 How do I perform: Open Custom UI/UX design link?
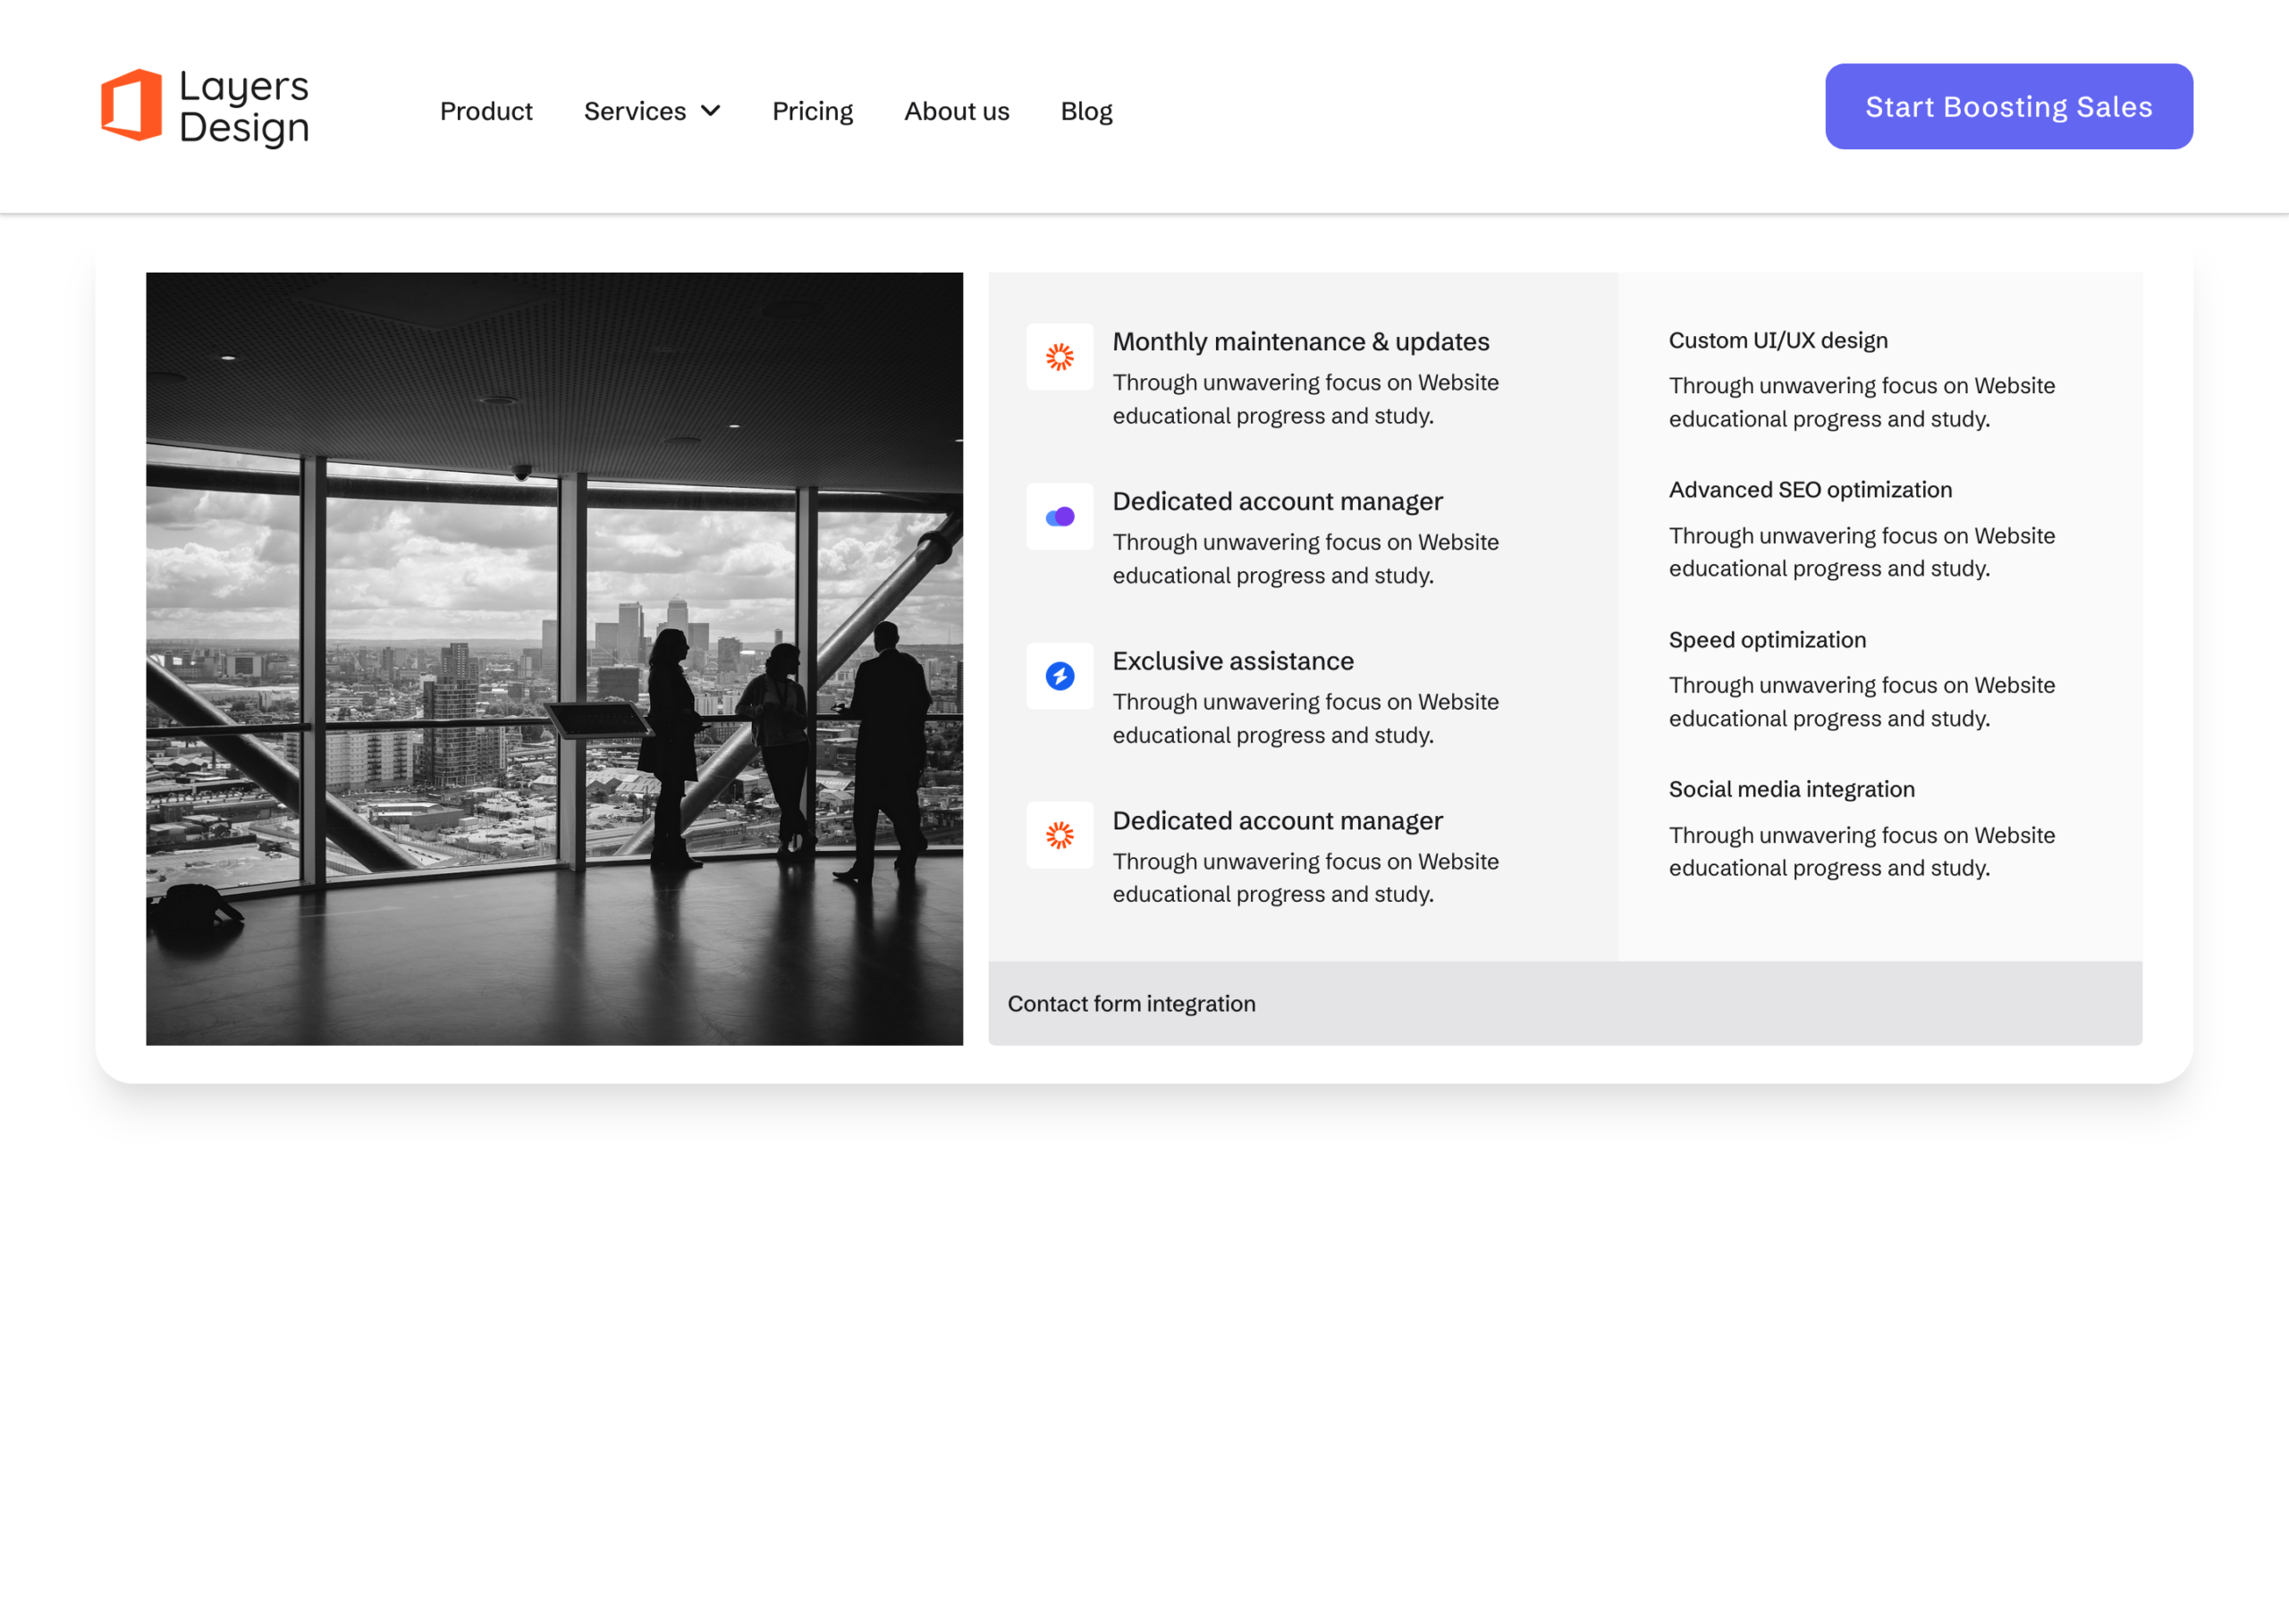click(1778, 341)
